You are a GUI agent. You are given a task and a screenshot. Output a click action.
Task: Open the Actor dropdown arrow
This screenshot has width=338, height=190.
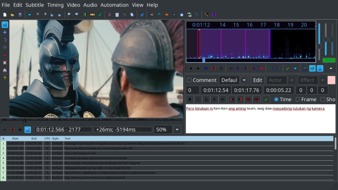click(x=292, y=80)
